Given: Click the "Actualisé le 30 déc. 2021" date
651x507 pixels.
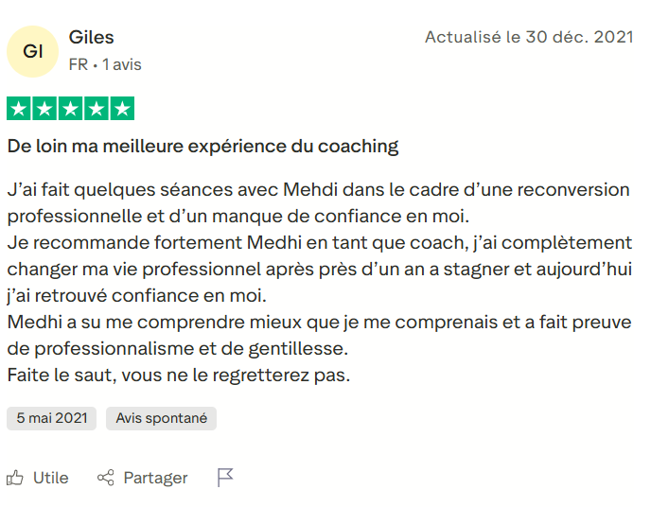Looking at the screenshot, I should coord(529,38).
